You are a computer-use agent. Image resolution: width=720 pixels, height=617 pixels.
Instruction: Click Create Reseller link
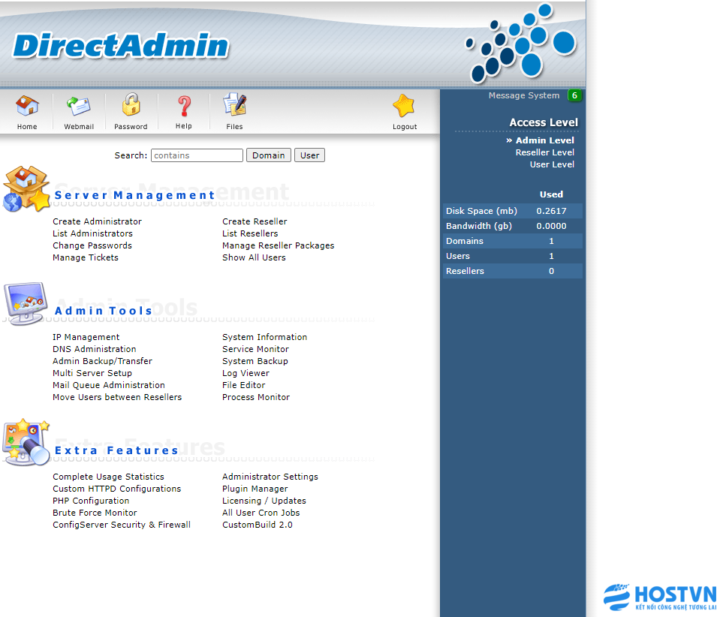point(255,221)
